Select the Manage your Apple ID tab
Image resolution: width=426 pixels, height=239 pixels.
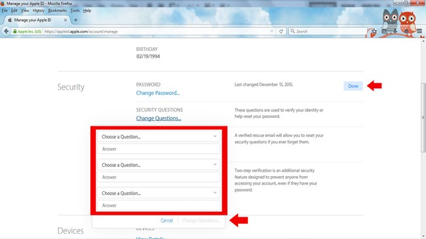(37, 20)
